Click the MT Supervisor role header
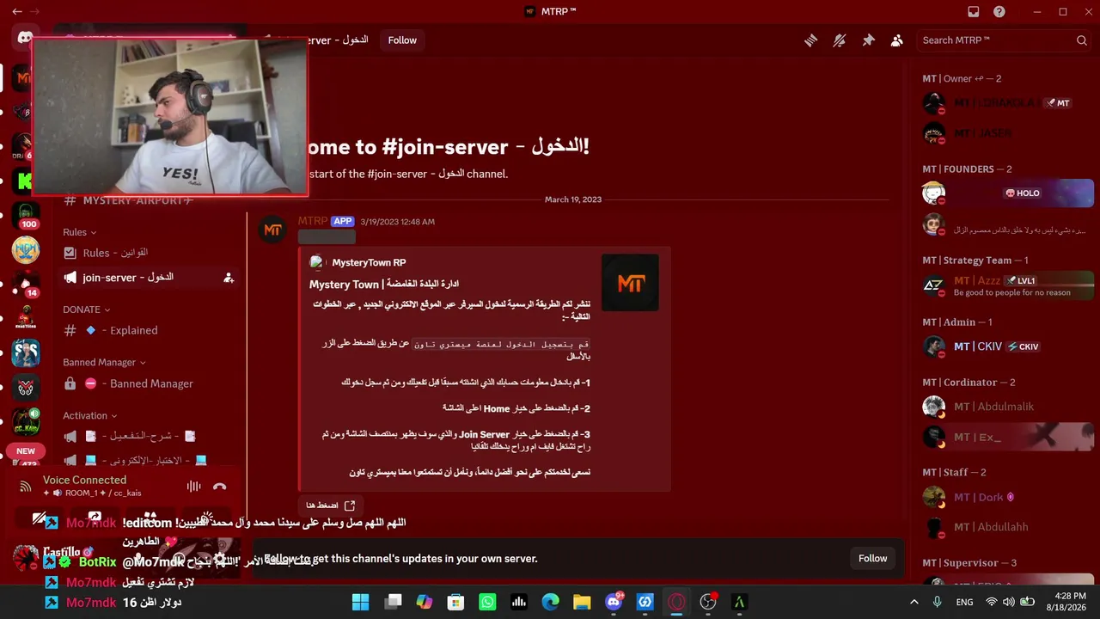 pos(969,563)
